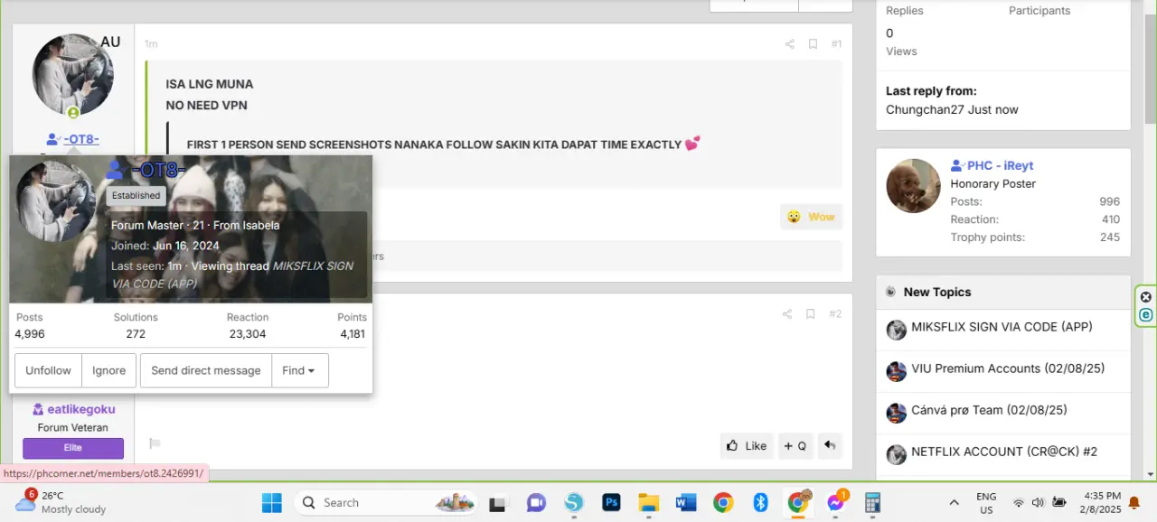This screenshot has height=522, width=1157.
Task: Like the second post
Action: 747,445
